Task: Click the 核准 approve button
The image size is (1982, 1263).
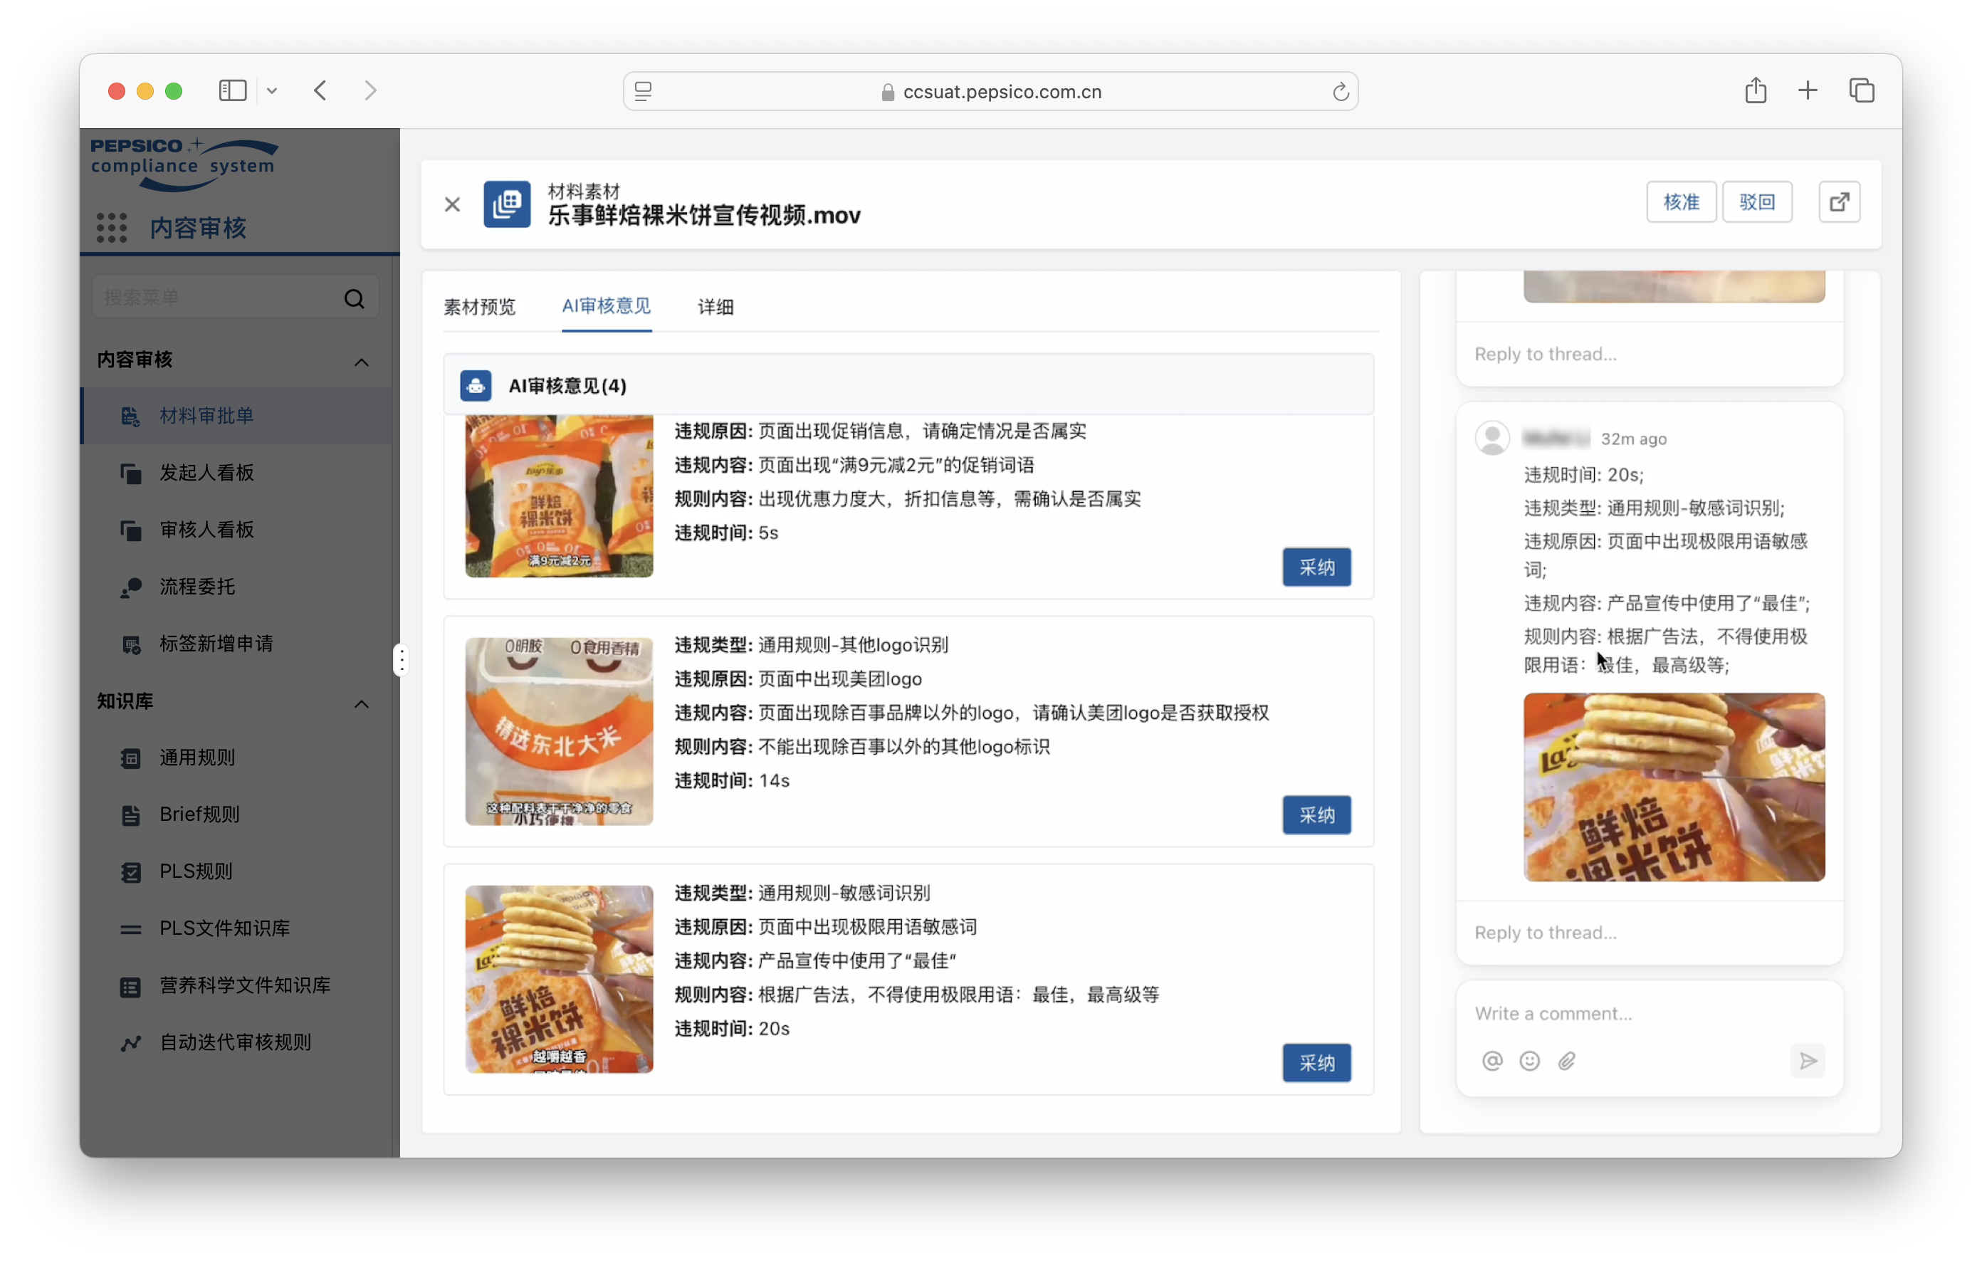Action: point(1681,201)
